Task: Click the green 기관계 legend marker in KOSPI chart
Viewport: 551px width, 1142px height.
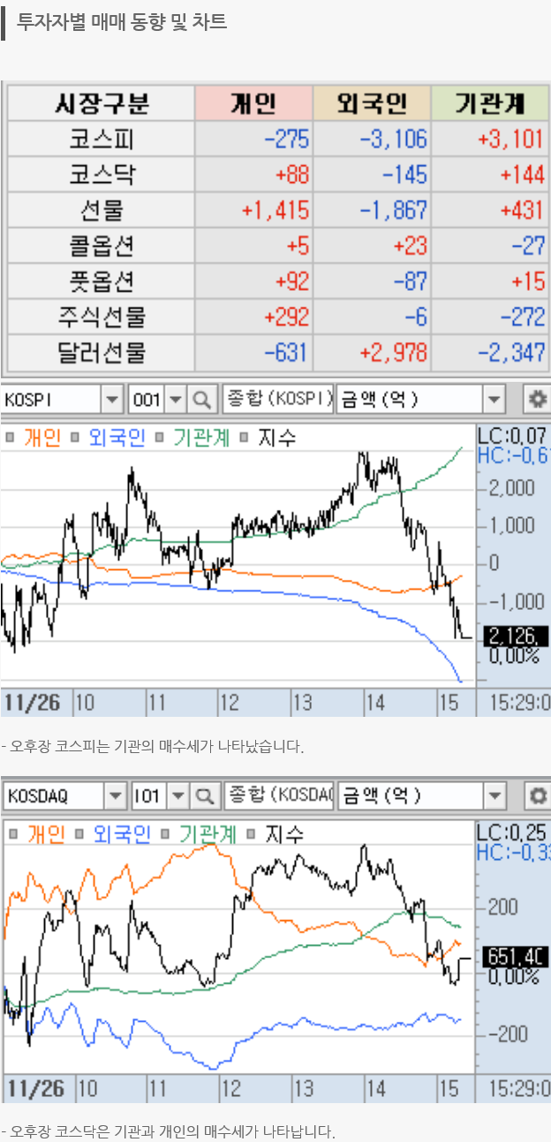Action: (161, 437)
